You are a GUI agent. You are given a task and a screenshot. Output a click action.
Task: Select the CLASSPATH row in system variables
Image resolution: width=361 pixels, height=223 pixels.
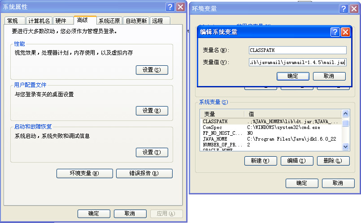coord(271,121)
